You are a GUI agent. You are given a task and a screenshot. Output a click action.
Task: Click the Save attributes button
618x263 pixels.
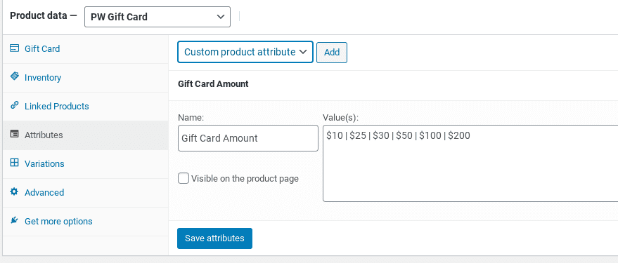[x=215, y=238]
